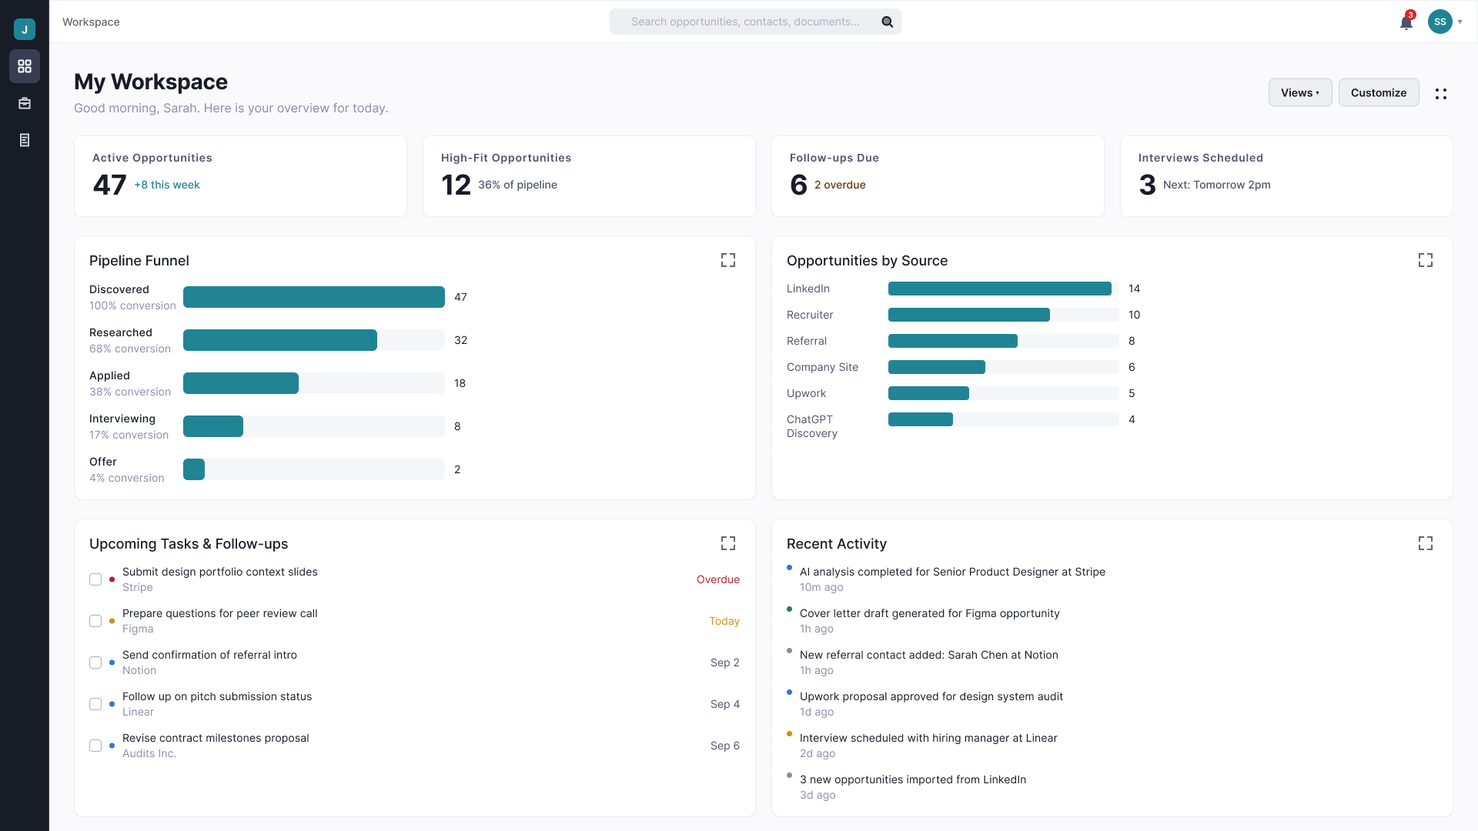Click the Applied funnel bar
Image resolution: width=1478 pixels, height=831 pixels.
(x=241, y=383)
